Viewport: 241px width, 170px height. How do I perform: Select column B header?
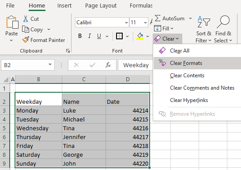[x=38, y=79]
